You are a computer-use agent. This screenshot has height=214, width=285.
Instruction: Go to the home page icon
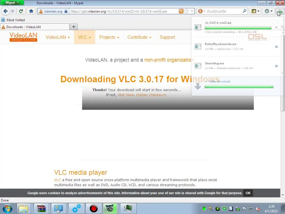(31, 11)
